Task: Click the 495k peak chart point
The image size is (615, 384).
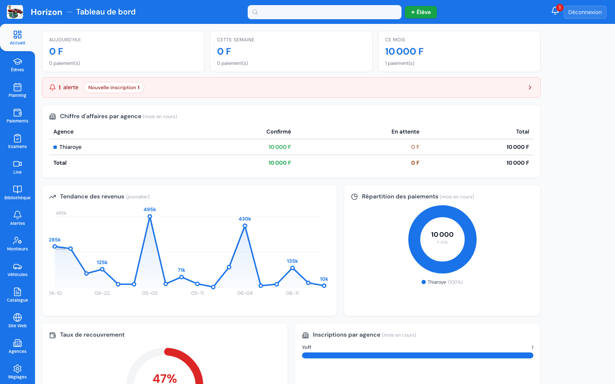Action: tap(150, 217)
